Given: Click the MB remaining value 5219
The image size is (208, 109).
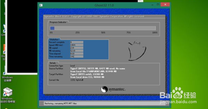Looking at the screenshot, I should pos(77,51).
